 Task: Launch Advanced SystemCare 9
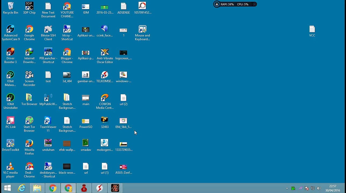click(x=10, y=33)
